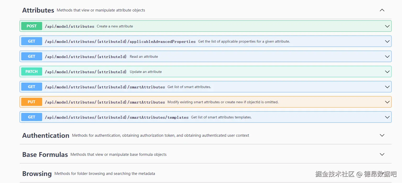Click the POST method badge
Image resolution: width=402 pixels, height=183 pixels.
pos(32,26)
